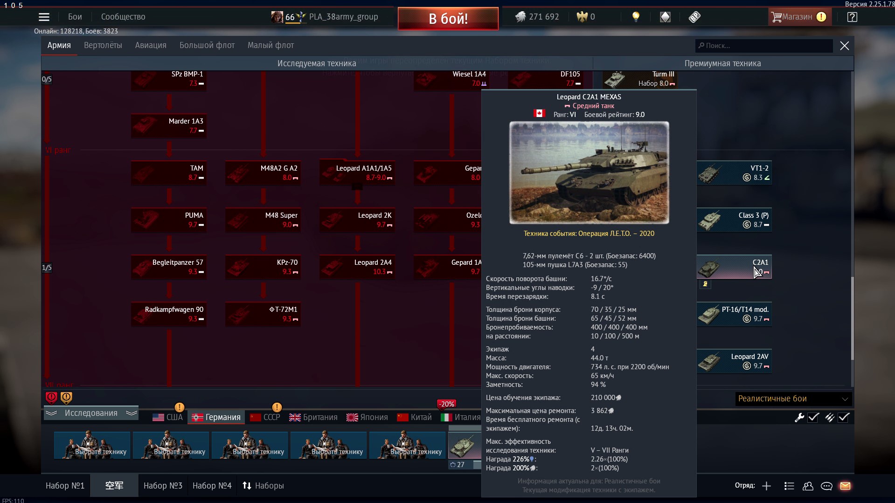895x503 pixels.
Task: Toggle the automatic ammo refill checkbox
Action: tap(844, 417)
